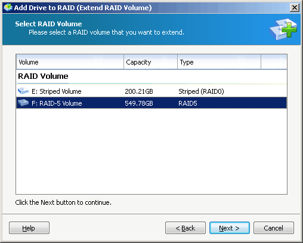This screenshot has width=303, height=243.
Task: Click the 200.21GB capacity cell
Action: [x=139, y=91]
